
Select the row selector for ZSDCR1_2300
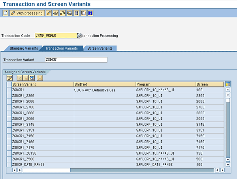tap(9, 96)
